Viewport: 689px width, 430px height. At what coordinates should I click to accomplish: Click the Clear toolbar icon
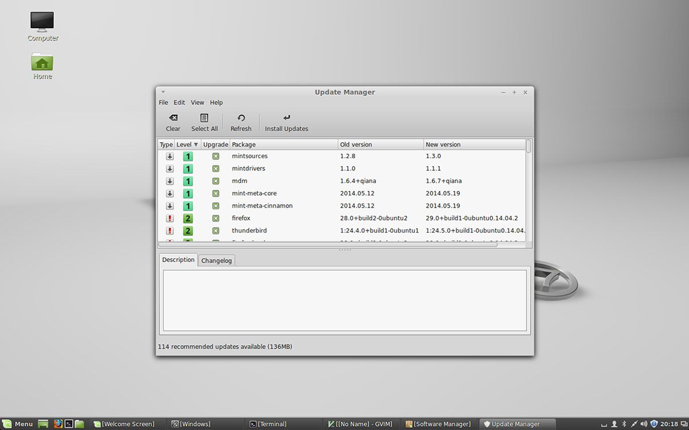[173, 118]
